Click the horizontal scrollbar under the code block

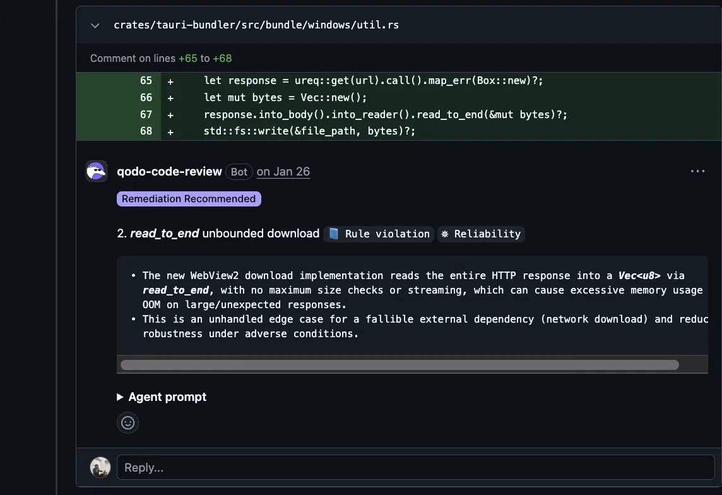(399, 365)
